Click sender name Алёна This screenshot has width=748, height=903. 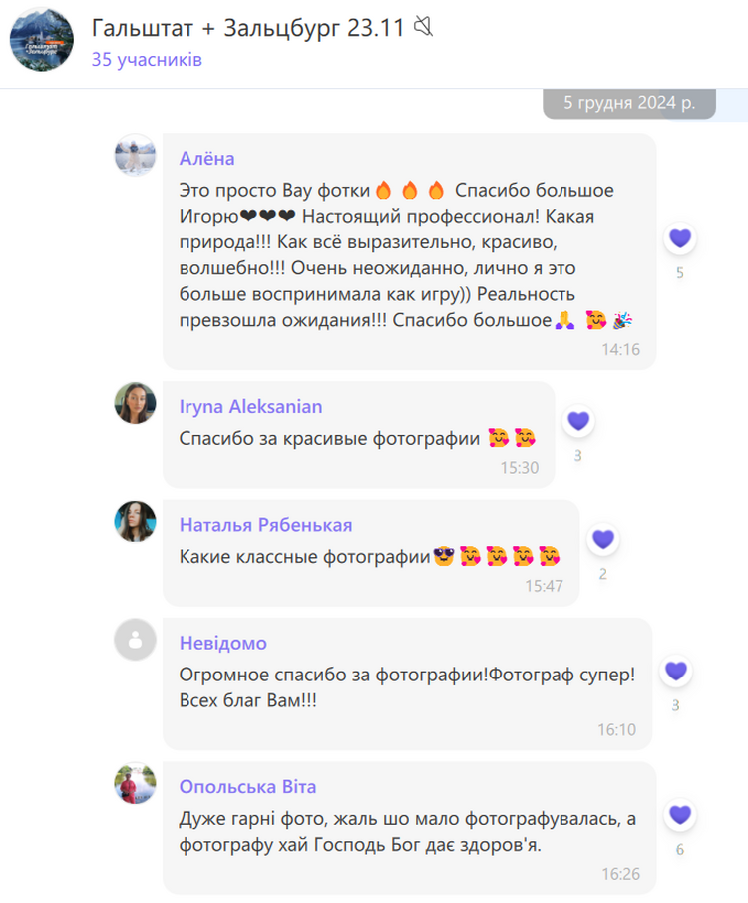click(206, 158)
